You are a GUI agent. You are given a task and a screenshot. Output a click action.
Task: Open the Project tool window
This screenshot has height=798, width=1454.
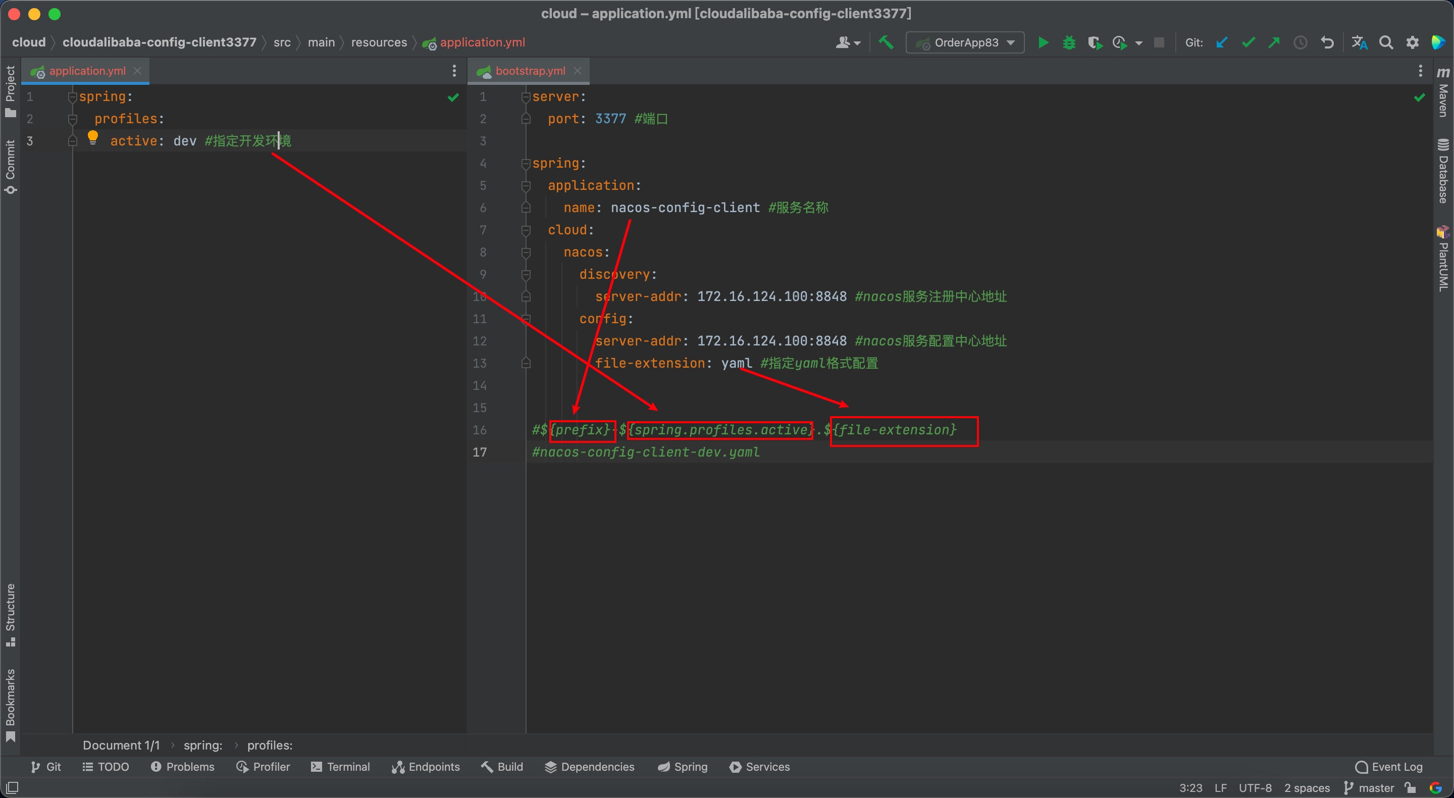coord(10,91)
